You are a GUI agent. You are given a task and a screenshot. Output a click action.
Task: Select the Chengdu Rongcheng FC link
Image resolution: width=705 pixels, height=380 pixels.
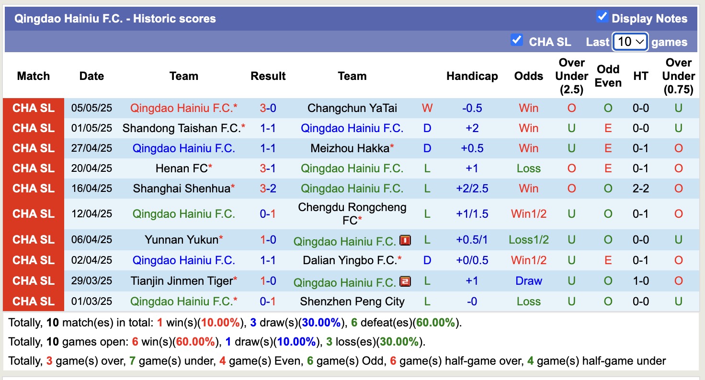352,214
